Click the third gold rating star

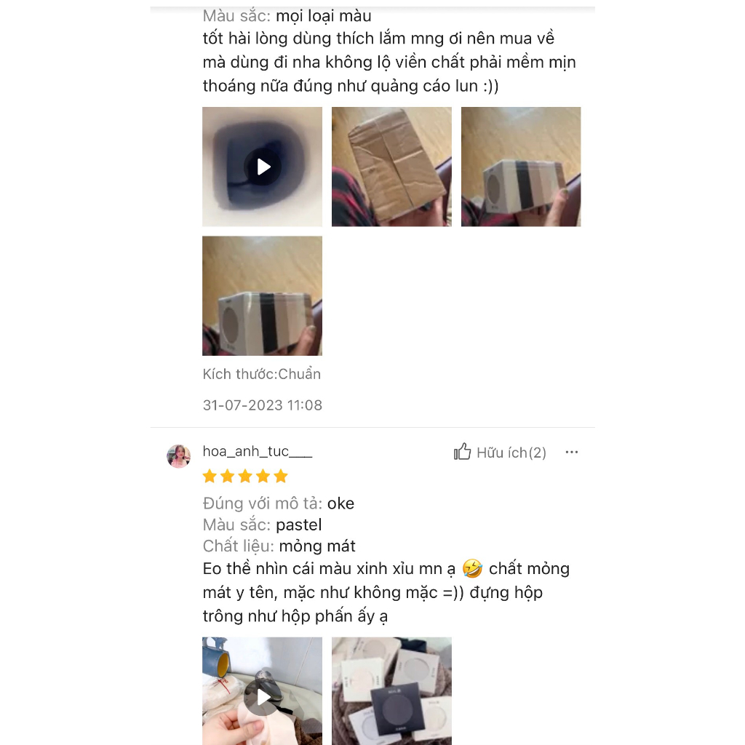pyautogui.click(x=245, y=476)
